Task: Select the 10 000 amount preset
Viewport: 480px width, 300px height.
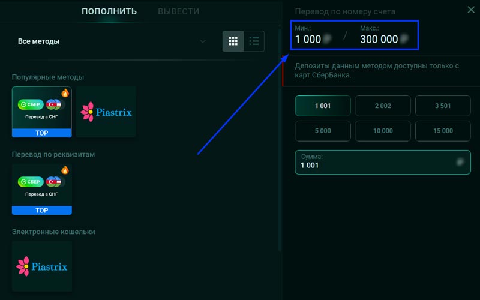Action: 383,131
